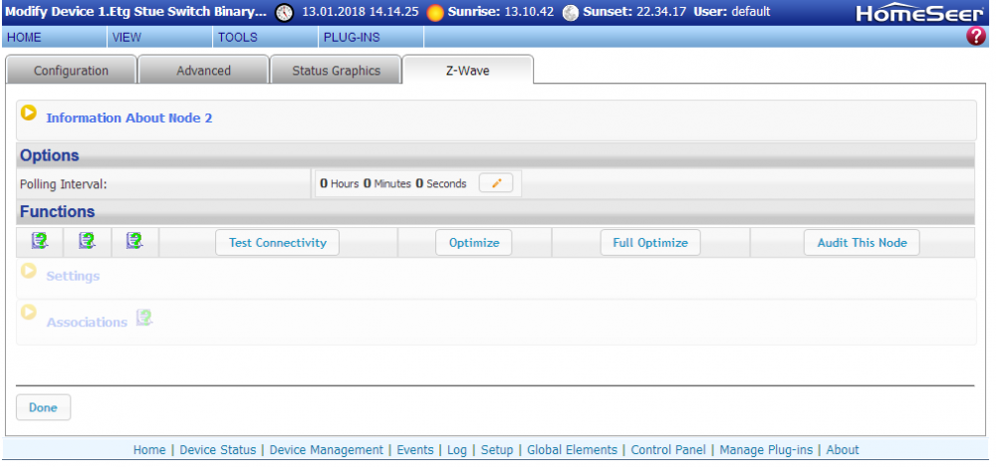Click the Audit This Node button

click(862, 243)
